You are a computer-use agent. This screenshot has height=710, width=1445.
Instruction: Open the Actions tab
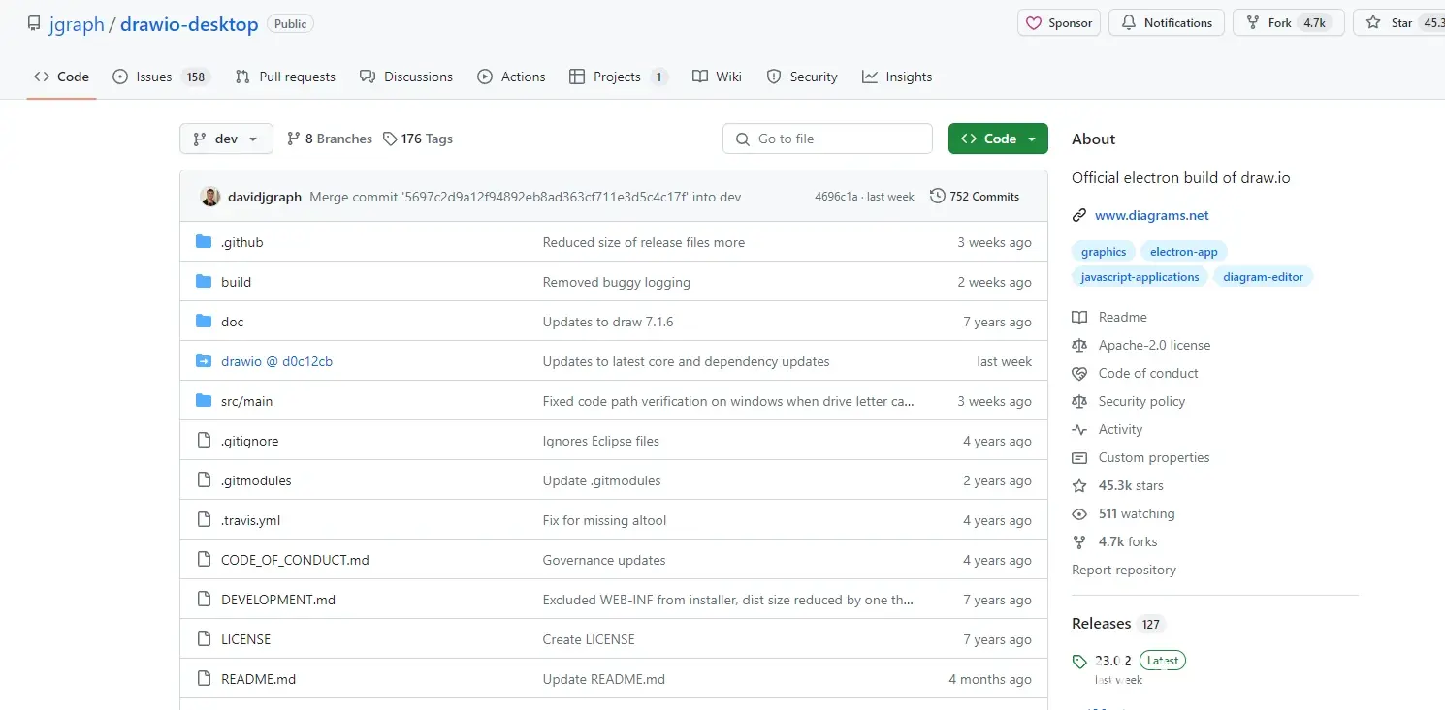511,77
